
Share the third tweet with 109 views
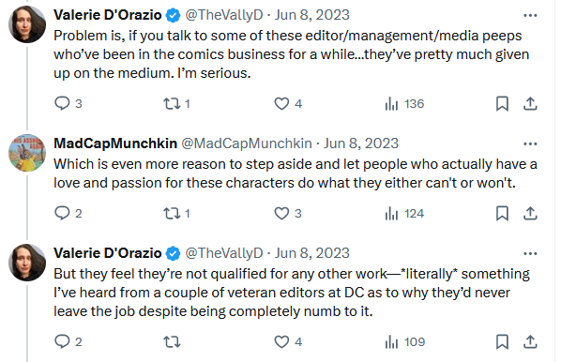(530, 342)
